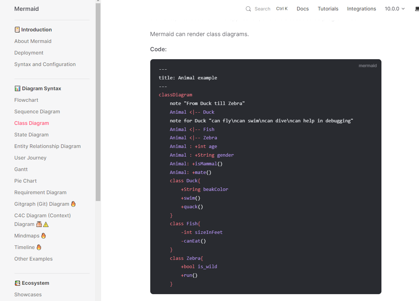
Task: Open the Timeline page
Action: [25, 247]
